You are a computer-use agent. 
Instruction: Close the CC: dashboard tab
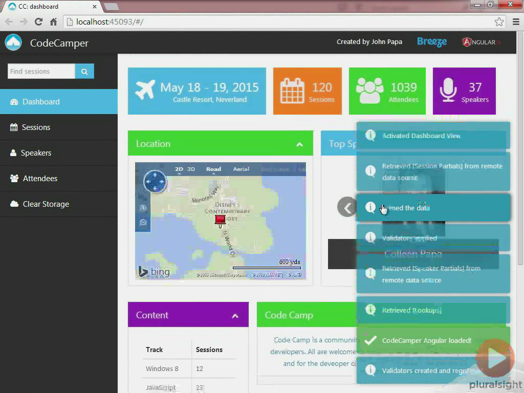pyautogui.click(x=95, y=6)
